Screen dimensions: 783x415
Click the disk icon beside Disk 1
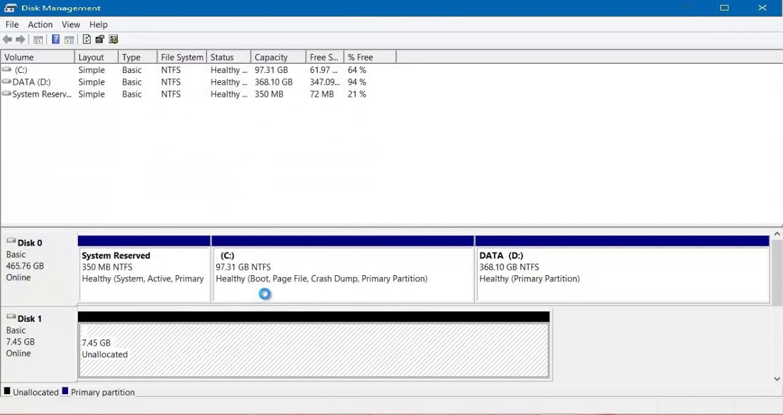[10, 317]
